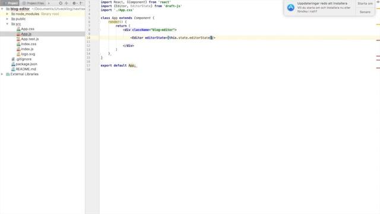Image resolution: width=380 pixels, height=214 pixels.
Task: Expand External Libraries node
Action: 2,74
